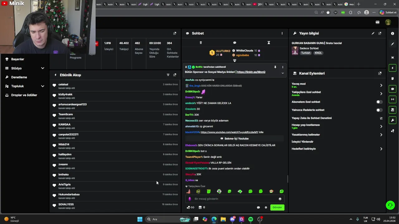Pop out the Yayın bilgisi panel
399x224 pixels.
380,33
